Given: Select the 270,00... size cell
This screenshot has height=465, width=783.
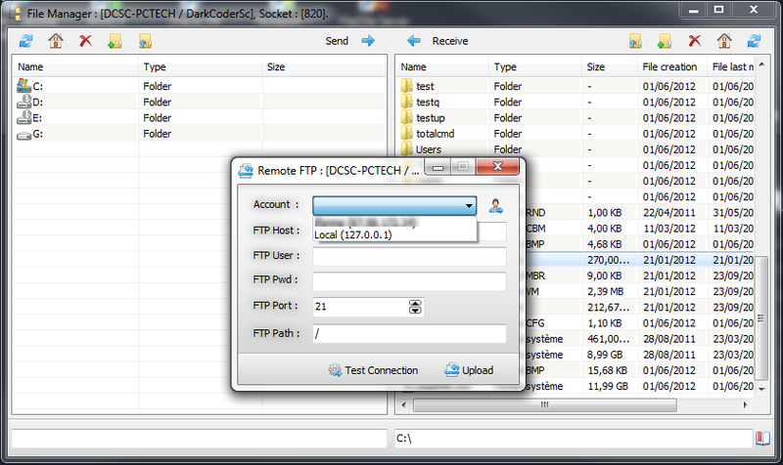Looking at the screenshot, I should click(x=608, y=260).
